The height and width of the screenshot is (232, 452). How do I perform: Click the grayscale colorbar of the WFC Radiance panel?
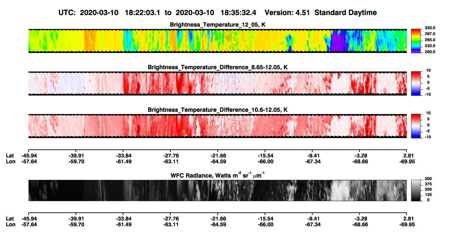pos(417,190)
